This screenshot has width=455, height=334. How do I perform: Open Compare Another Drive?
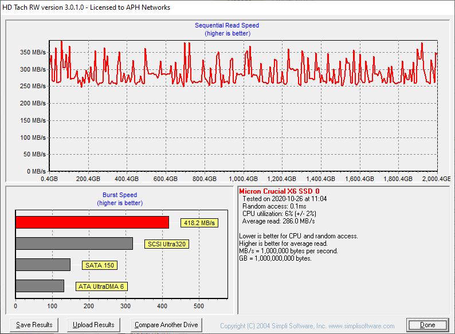tap(166, 325)
